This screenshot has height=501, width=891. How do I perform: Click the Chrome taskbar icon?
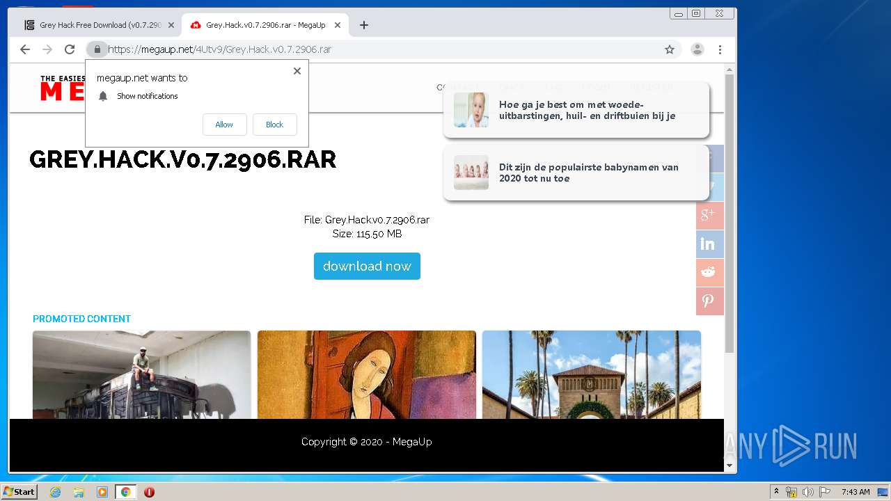pos(125,492)
